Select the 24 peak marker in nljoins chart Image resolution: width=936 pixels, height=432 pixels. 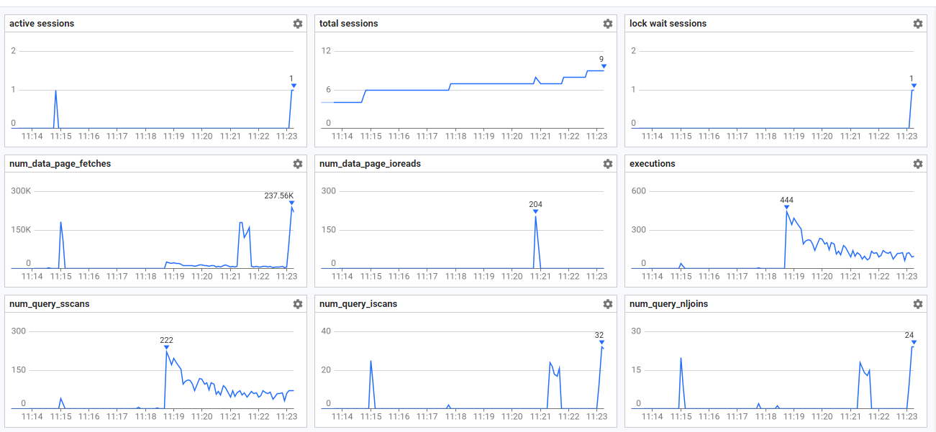pos(912,342)
